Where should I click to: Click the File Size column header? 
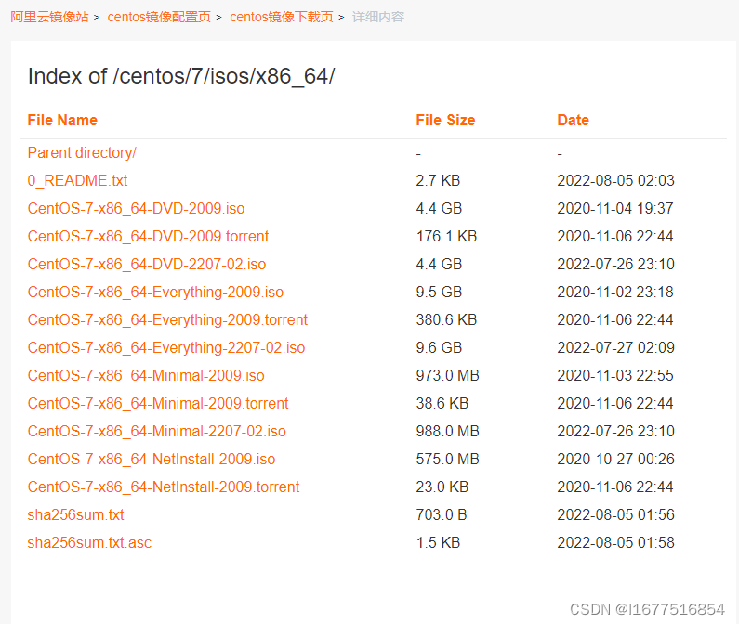[445, 120]
